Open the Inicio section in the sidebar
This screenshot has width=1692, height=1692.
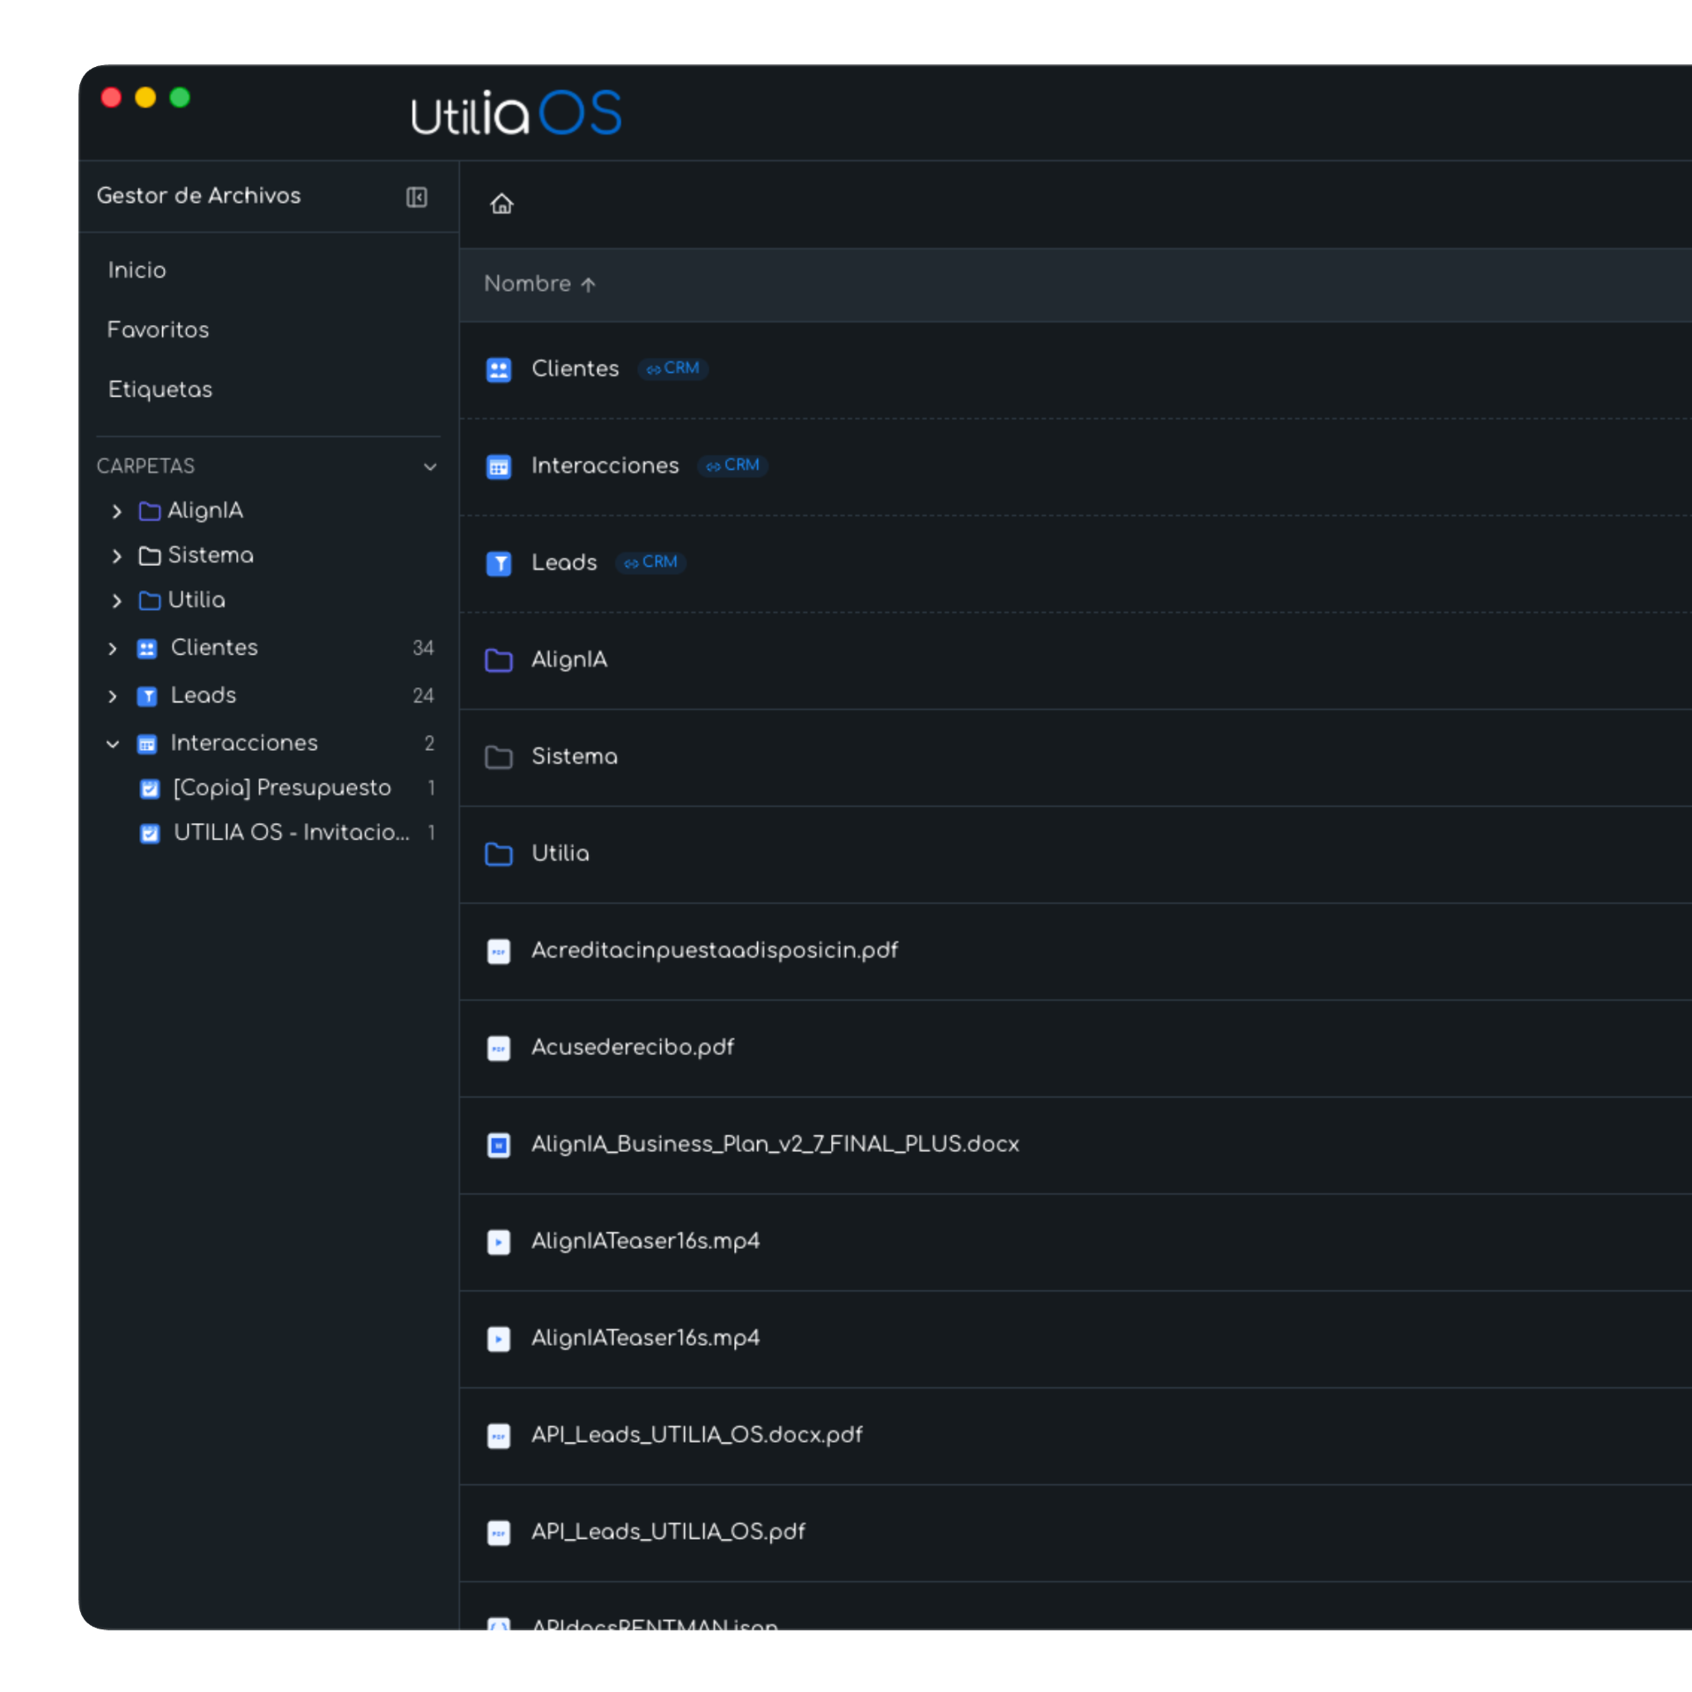pos(137,270)
